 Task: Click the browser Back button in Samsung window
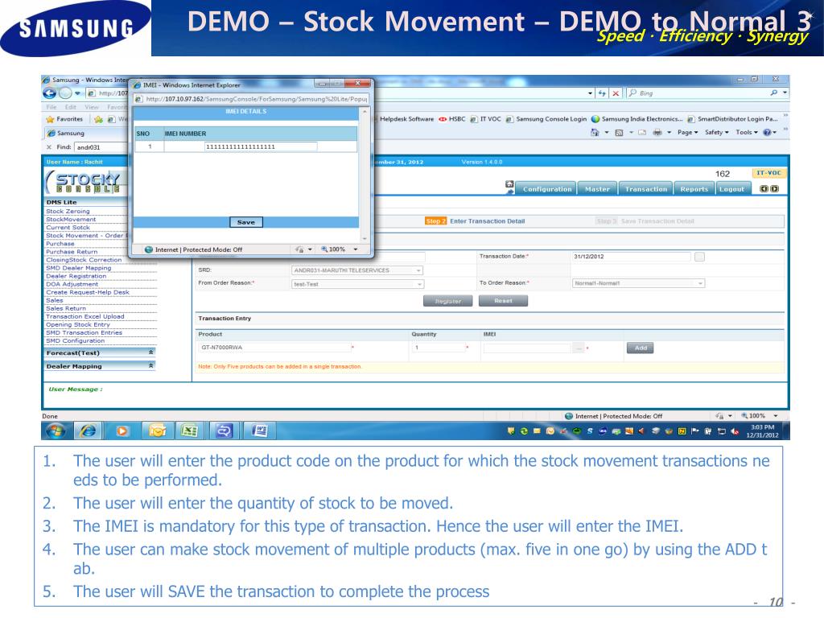coord(49,93)
